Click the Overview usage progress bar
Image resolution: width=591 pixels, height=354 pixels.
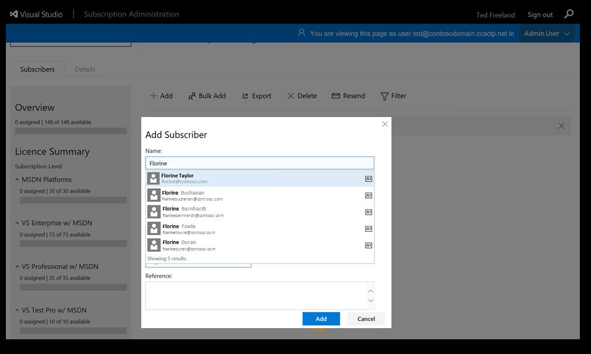coord(71,131)
